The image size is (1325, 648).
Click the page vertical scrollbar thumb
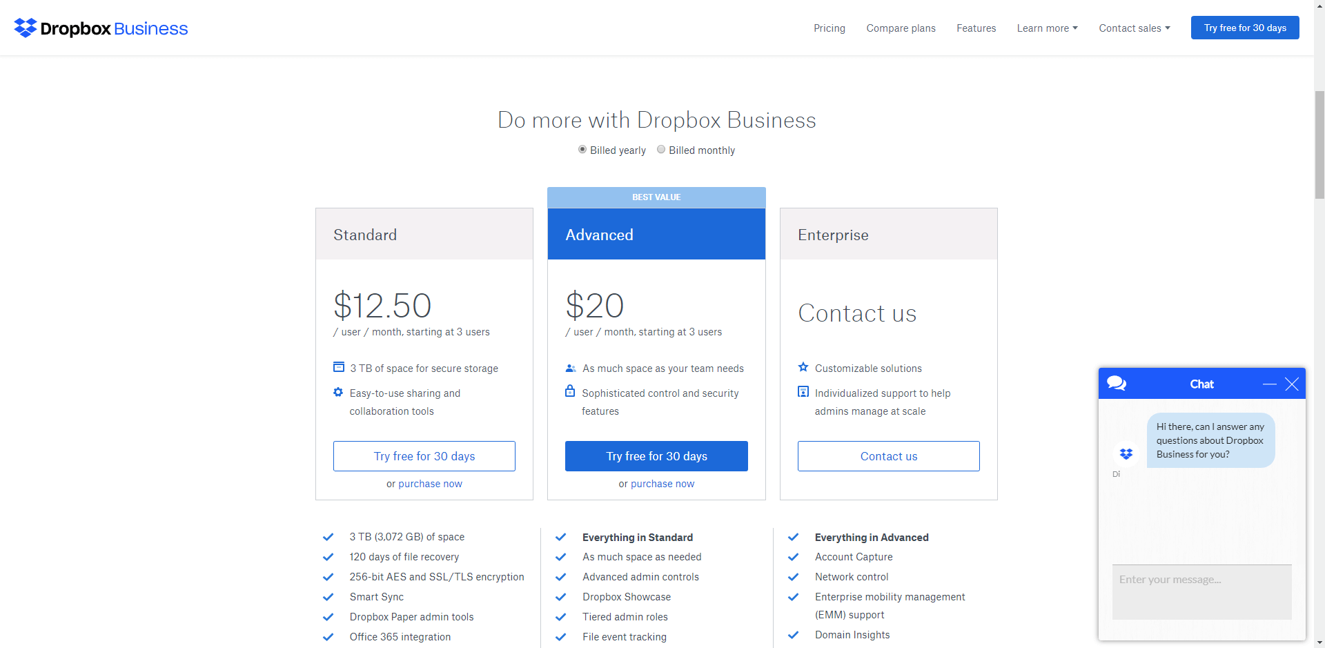[x=1319, y=145]
